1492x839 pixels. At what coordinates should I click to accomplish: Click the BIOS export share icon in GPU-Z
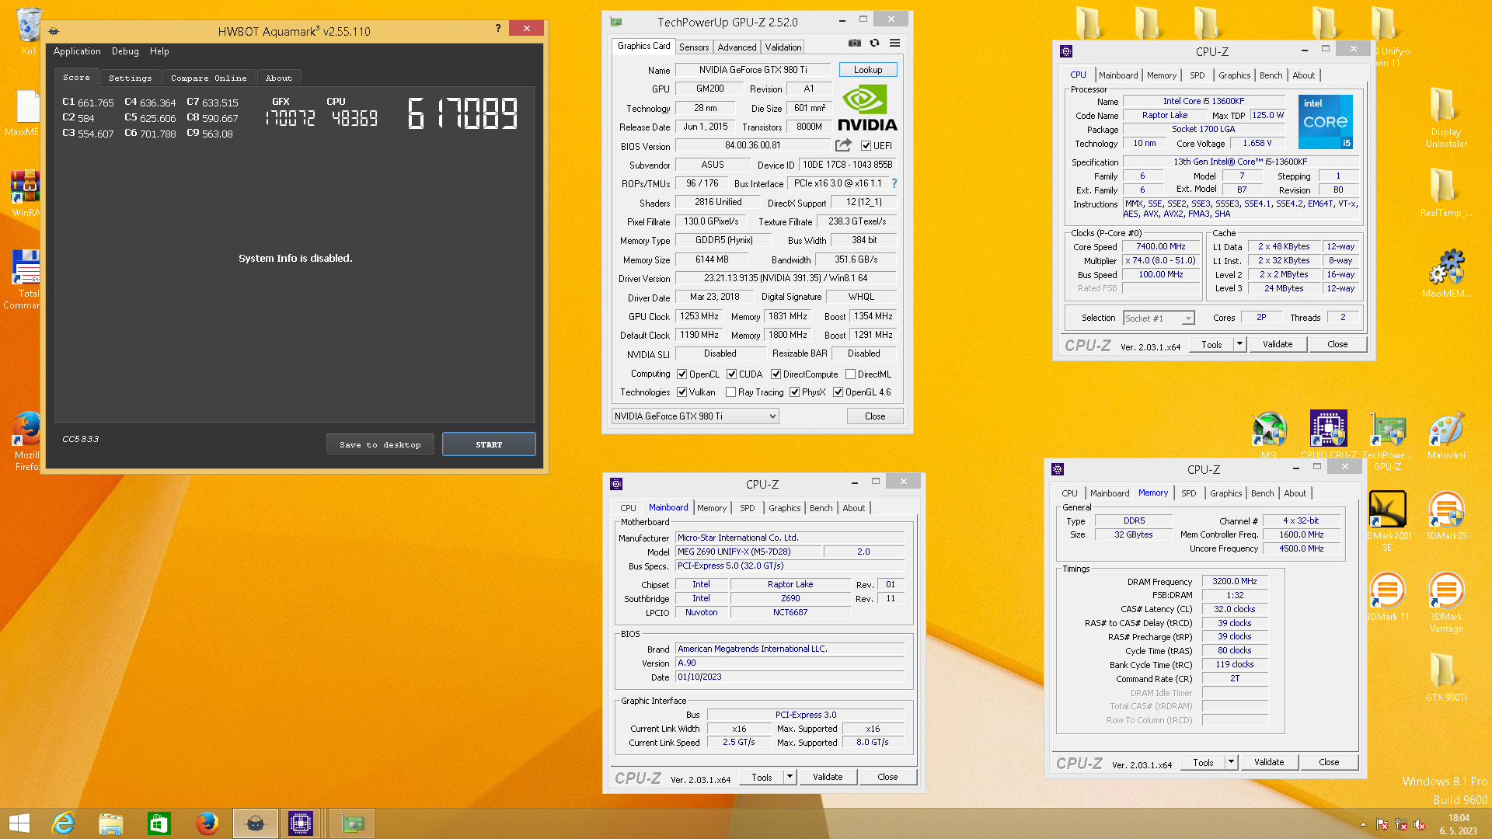[843, 145]
